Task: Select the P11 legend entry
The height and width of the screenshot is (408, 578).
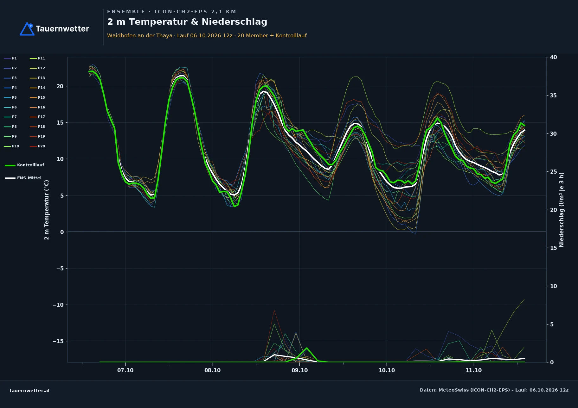Action: [37, 58]
